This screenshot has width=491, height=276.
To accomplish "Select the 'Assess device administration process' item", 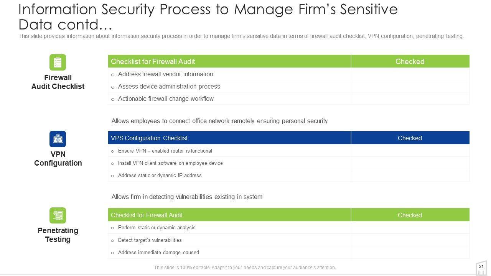I will tap(169, 86).
